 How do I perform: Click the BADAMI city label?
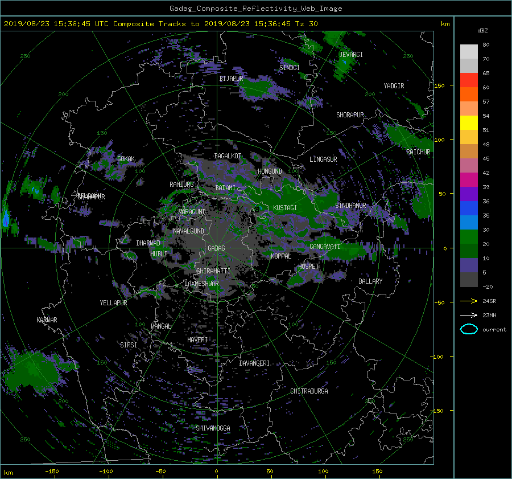[x=225, y=188]
